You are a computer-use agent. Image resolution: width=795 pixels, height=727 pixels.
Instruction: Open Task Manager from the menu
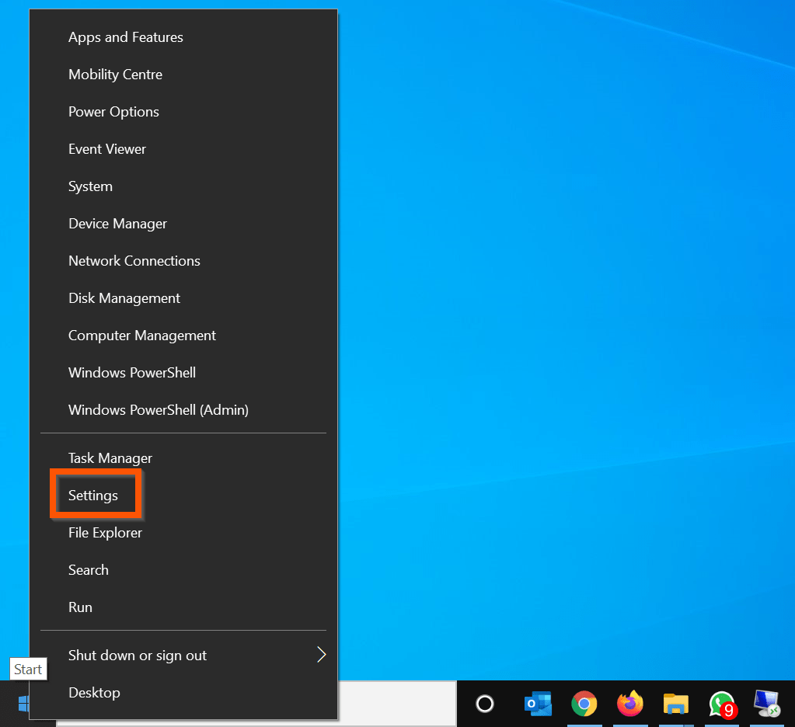tap(183, 458)
